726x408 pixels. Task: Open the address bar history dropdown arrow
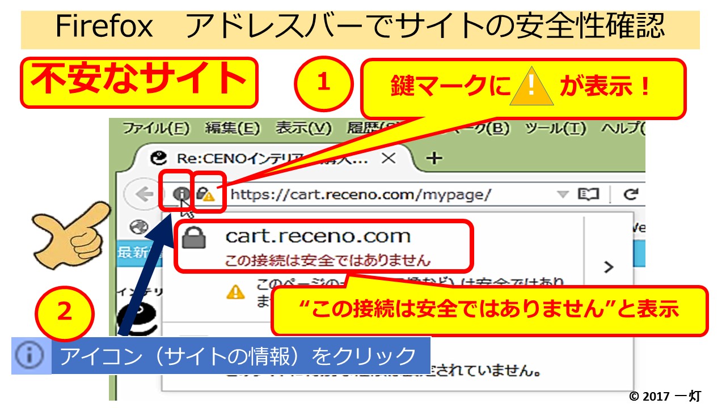[563, 195]
